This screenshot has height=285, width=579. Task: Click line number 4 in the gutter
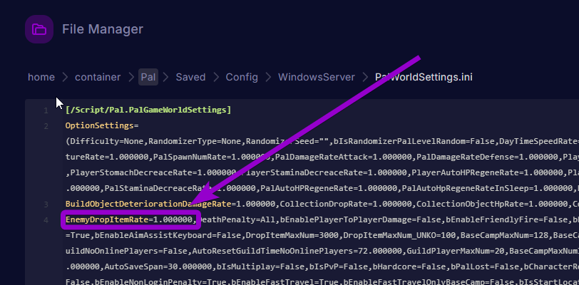coord(46,220)
